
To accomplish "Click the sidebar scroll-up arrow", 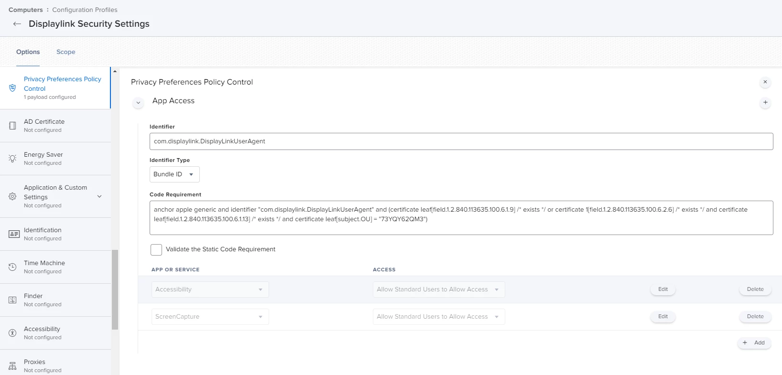I will (115, 71).
